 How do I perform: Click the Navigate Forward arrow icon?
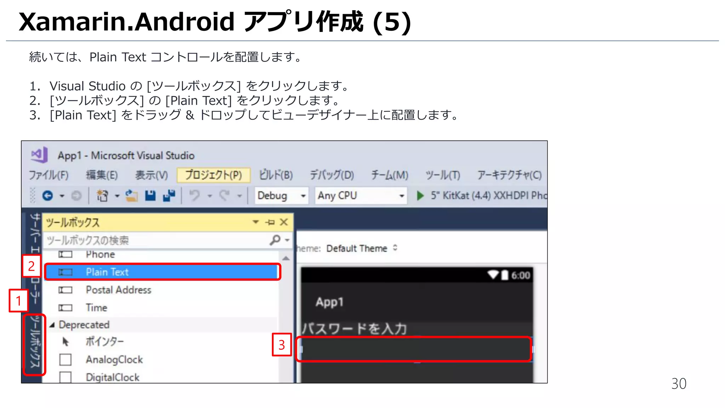pos(76,195)
